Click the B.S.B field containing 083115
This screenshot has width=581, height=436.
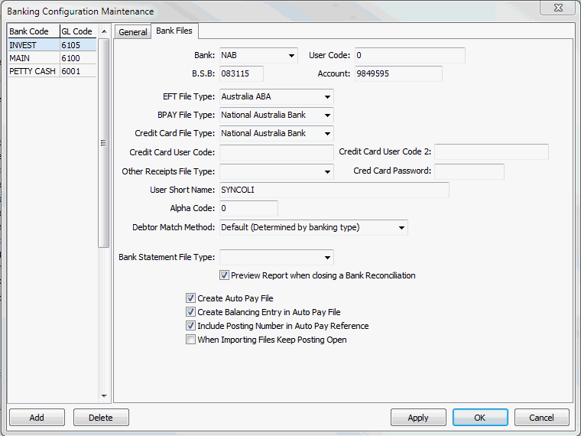[242, 73]
